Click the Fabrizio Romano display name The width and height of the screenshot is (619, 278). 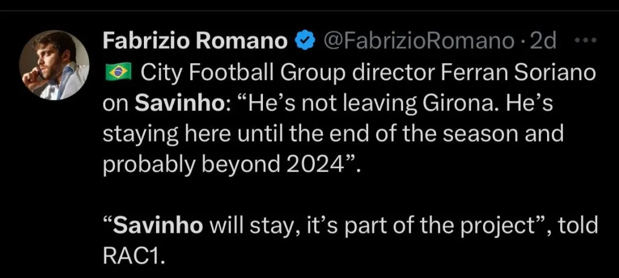coord(195,41)
